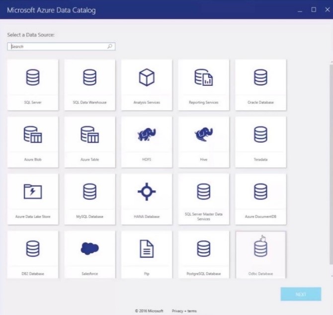Select SQL Server Master Data Services tile
The width and height of the screenshot is (333, 315).
pyautogui.click(x=204, y=199)
